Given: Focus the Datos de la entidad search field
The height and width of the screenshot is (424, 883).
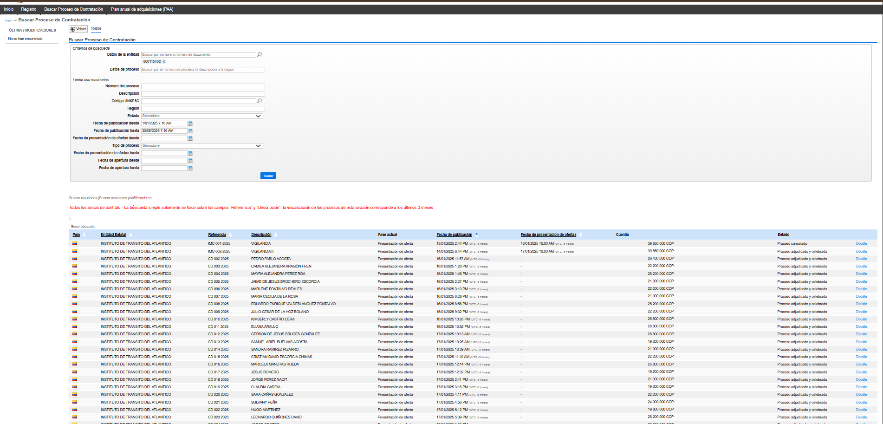Looking at the screenshot, I should [x=198, y=54].
